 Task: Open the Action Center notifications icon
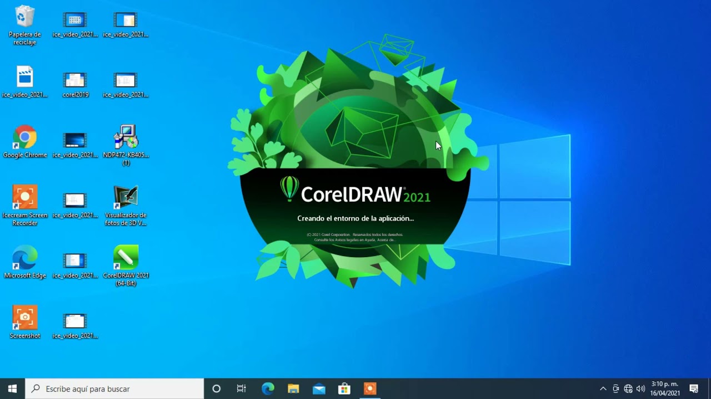(x=694, y=388)
